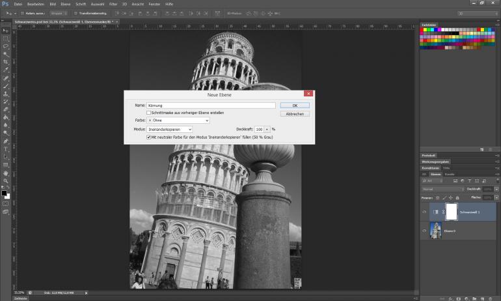The image size is (501, 301).
Task: Select the Blur tool
Action: pyautogui.click(x=6, y=125)
